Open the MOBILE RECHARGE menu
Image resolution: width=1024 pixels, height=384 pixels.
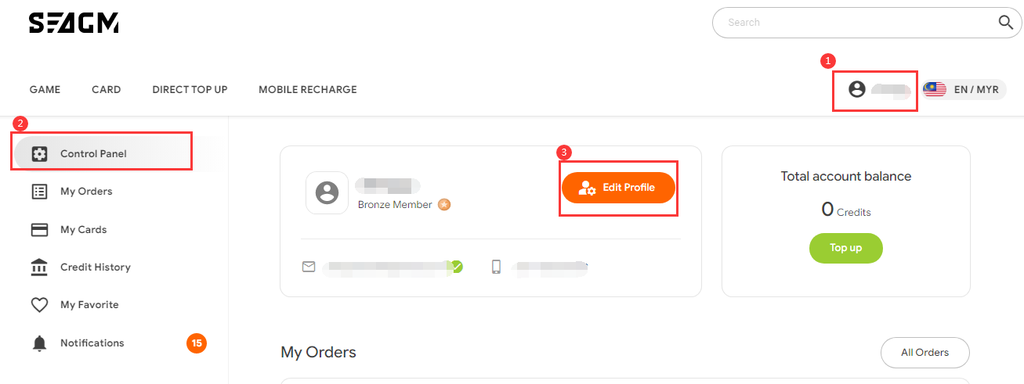click(x=308, y=90)
